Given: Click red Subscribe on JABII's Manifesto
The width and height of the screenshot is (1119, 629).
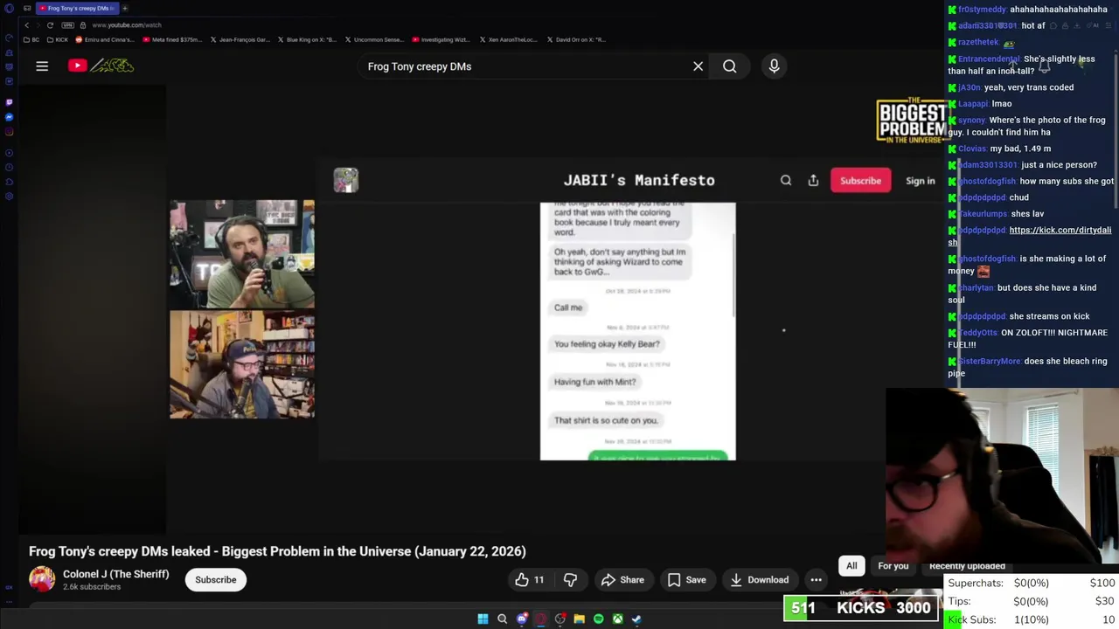Looking at the screenshot, I should click(860, 181).
